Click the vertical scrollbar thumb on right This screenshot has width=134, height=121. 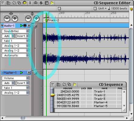pos(131,66)
